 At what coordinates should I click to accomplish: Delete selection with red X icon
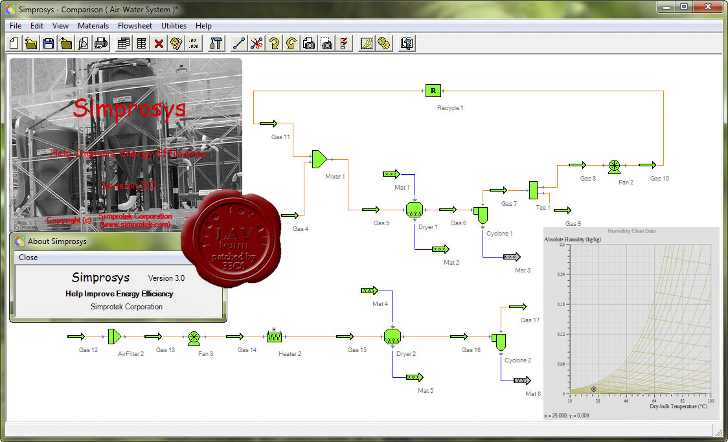(x=159, y=43)
